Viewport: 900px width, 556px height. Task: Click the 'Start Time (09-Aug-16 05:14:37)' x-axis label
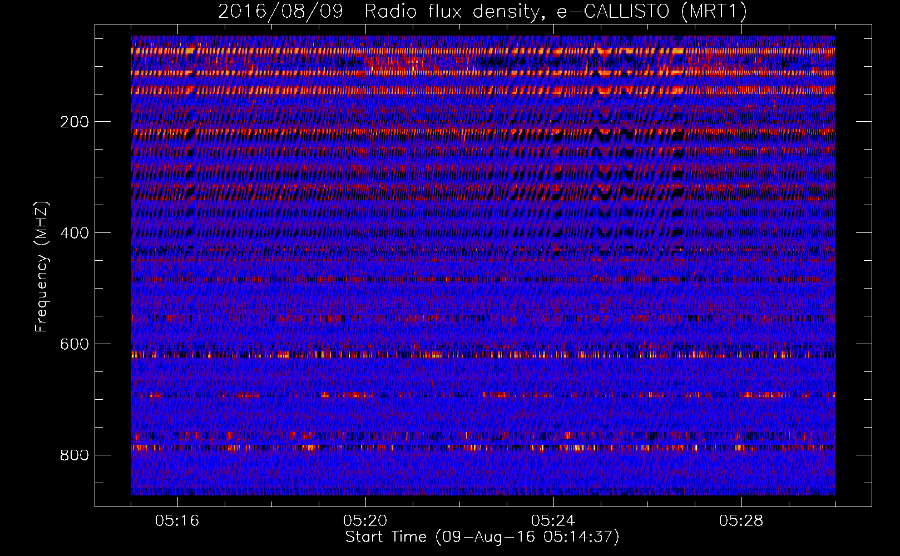coord(482,537)
